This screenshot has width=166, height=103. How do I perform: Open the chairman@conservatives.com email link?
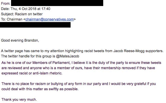(49, 19)
